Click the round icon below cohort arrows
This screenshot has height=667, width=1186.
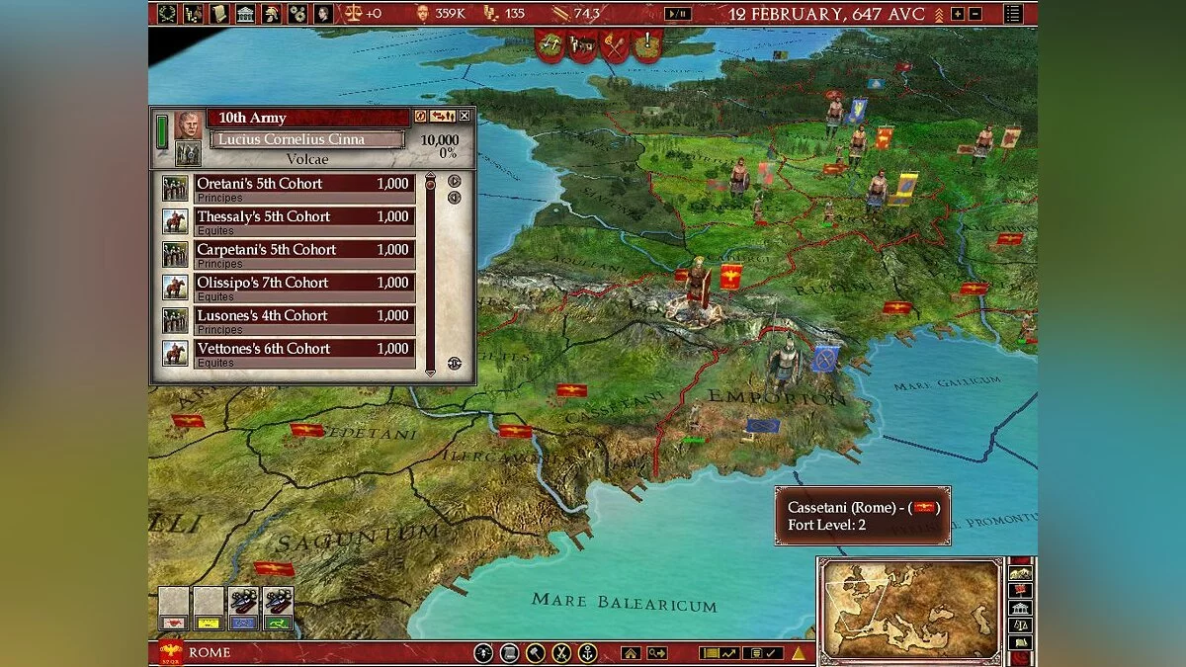pos(455,363)
